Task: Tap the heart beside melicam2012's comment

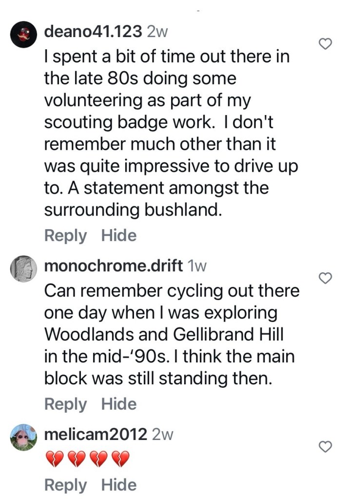Action: [325, 446]
